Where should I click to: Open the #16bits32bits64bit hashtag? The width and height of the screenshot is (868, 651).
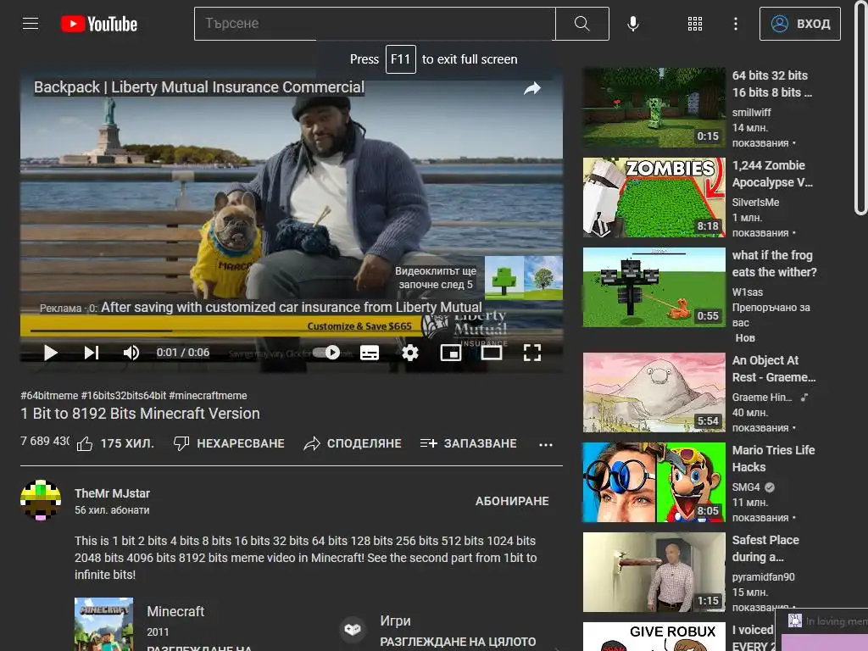124,395
